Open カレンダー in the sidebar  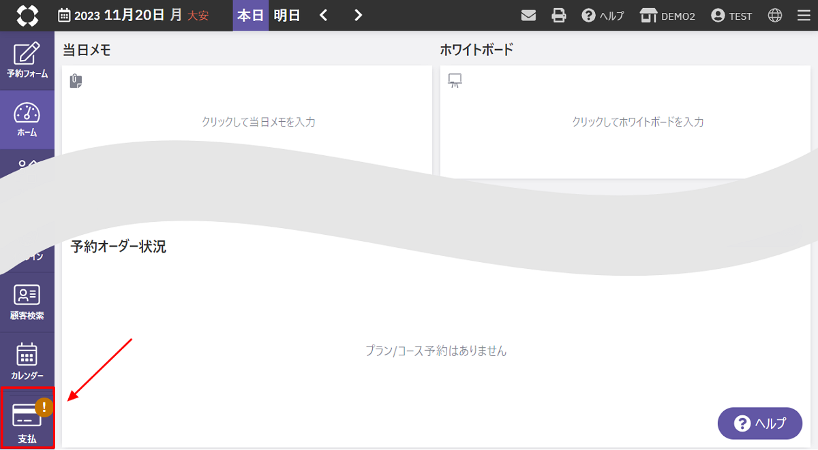point(27,361)
